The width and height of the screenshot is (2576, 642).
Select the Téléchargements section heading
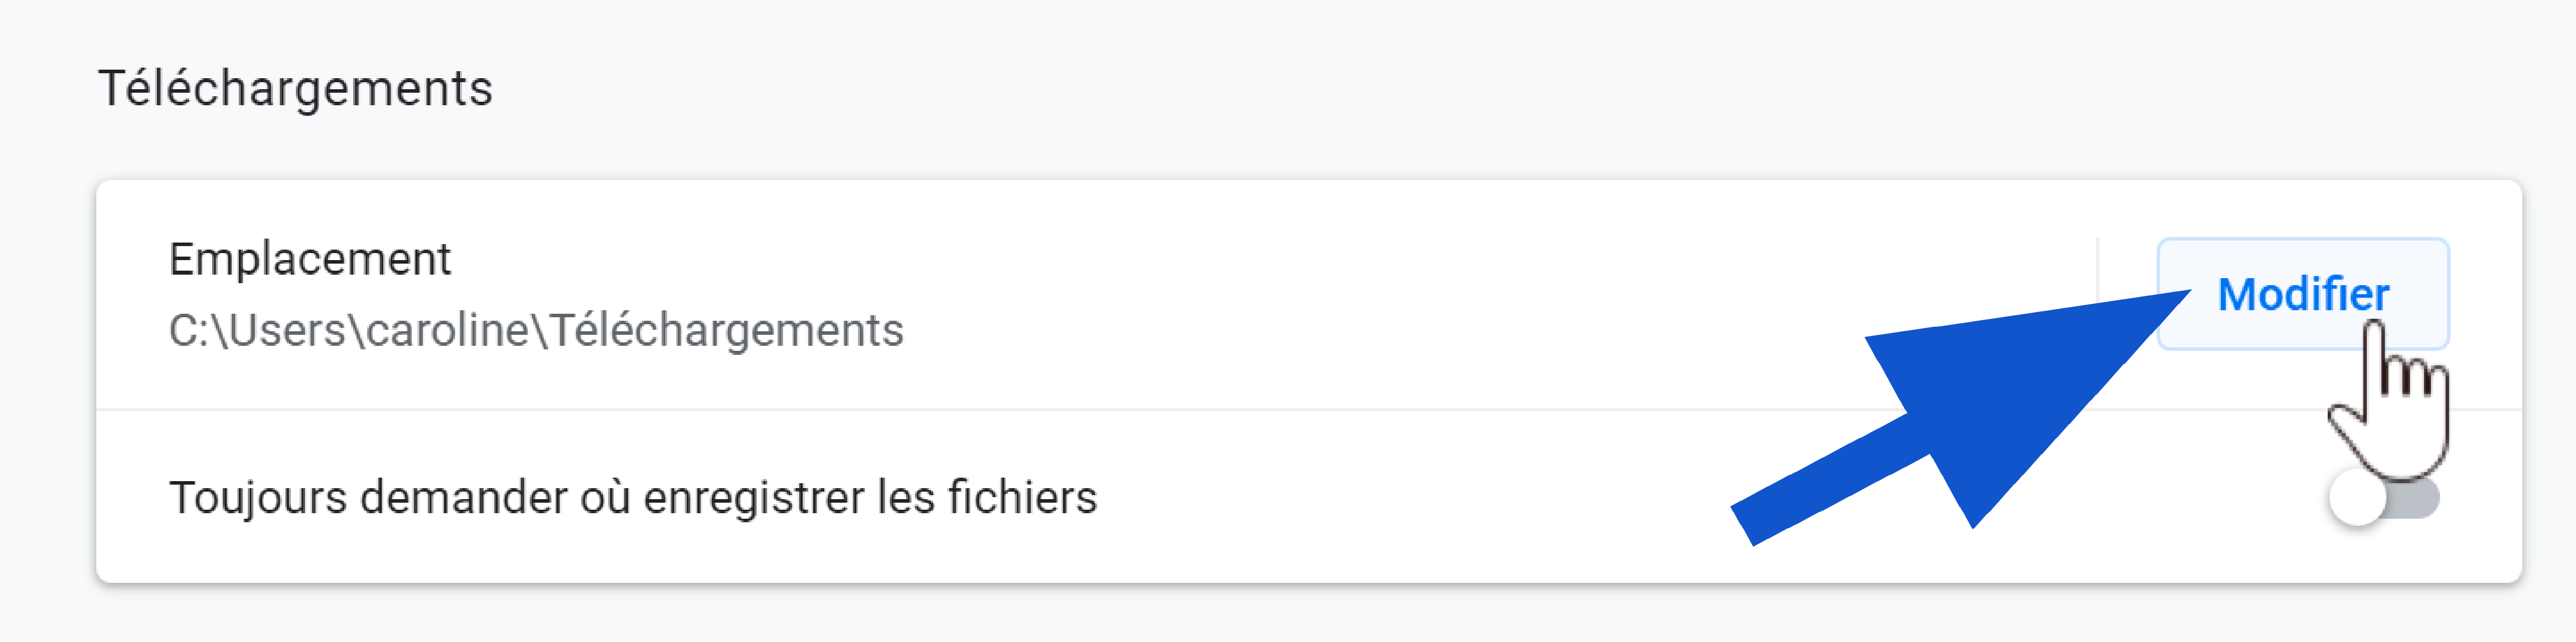pos(295,89)
